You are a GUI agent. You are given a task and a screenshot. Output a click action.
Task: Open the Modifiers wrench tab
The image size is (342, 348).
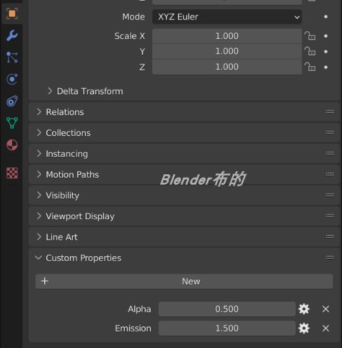tap(12, 35)
